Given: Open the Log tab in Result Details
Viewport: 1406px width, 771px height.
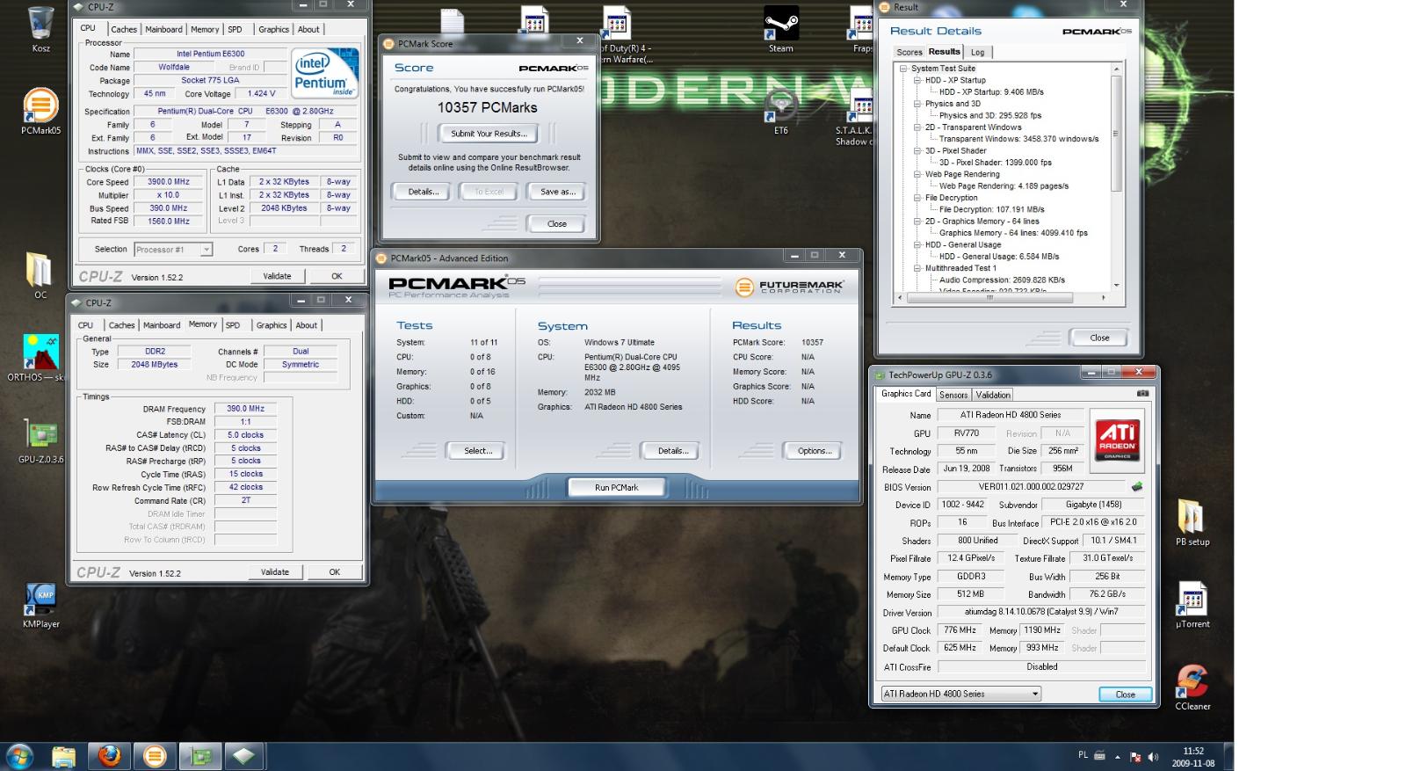Looking at the screenshot, I should [977, 53].
